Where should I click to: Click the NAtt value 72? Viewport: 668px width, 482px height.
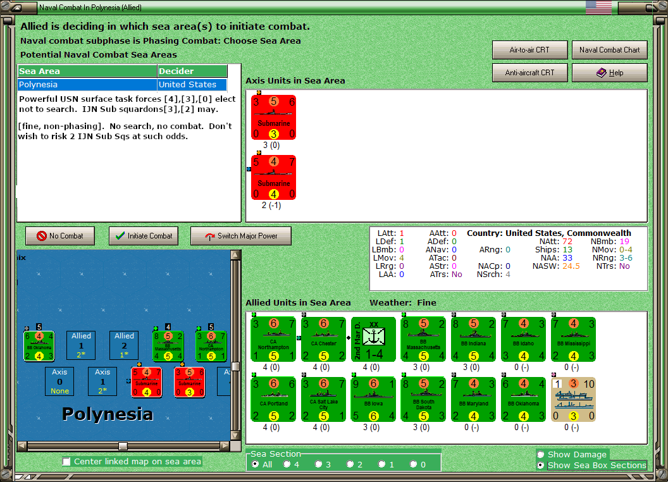pos(567,241)
